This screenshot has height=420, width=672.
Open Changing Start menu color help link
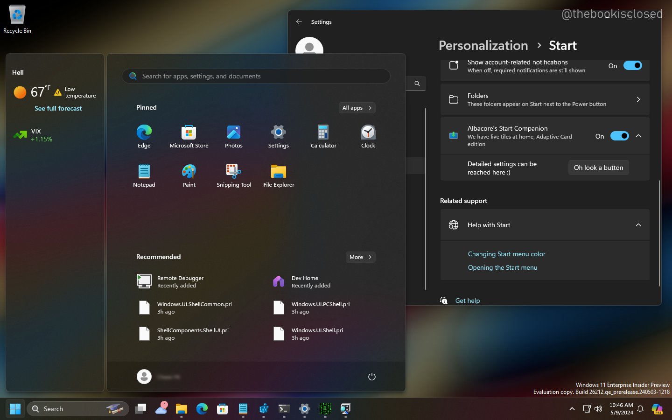(506, 254)
